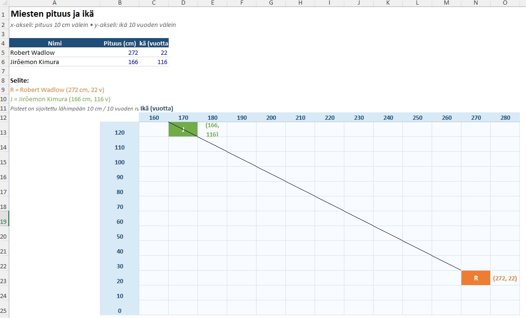Screen dimensions: 526x318
Task: Select the column D header
Action: click(183, 3)
